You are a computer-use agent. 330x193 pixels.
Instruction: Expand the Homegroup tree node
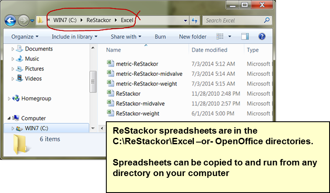pyautogui.click(x=9, y=98)
